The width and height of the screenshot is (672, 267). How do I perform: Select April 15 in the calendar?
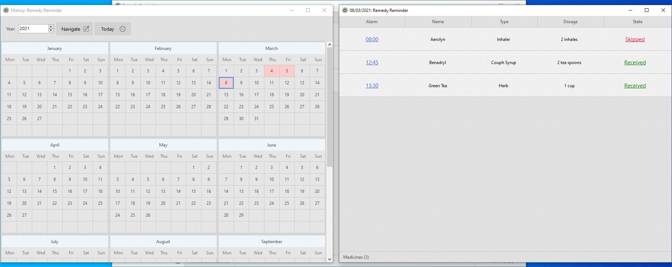[55, 191]
